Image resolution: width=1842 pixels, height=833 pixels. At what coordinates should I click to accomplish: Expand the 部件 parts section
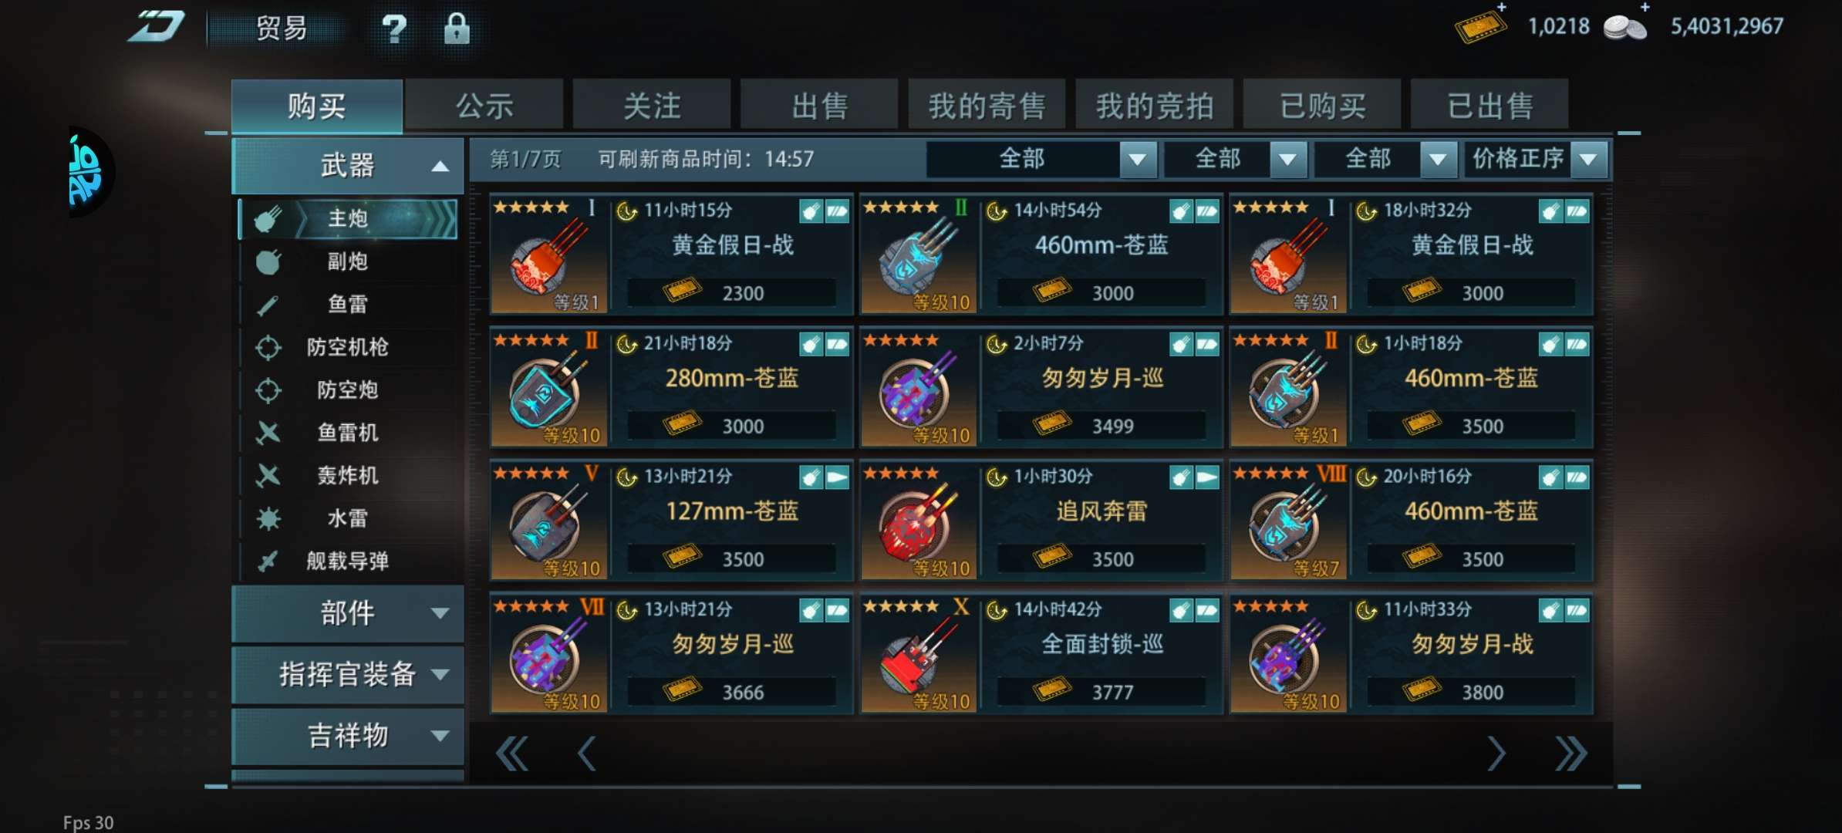pyautogui.click(x=348, y=613)
